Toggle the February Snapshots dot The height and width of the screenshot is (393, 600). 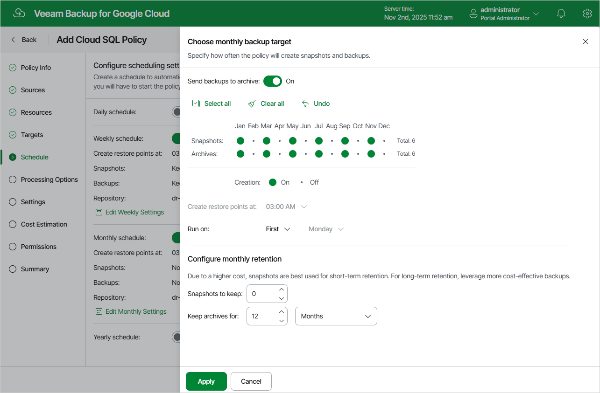pos(254,141)
